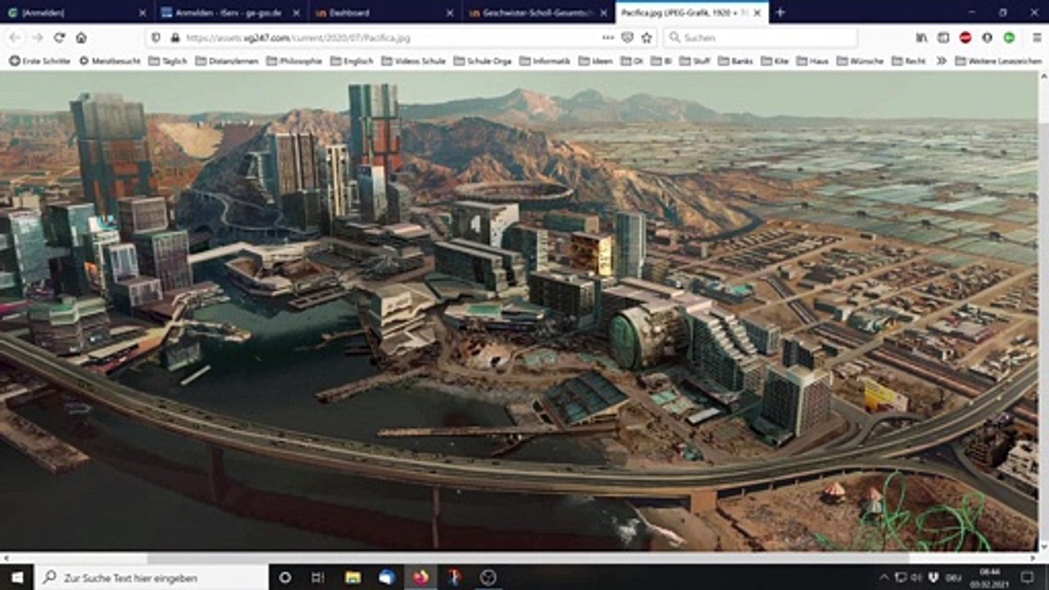Open the taskbar clock and calendar
The width and height of the screenshot is (1049, 590).
[x=990, y=577]
